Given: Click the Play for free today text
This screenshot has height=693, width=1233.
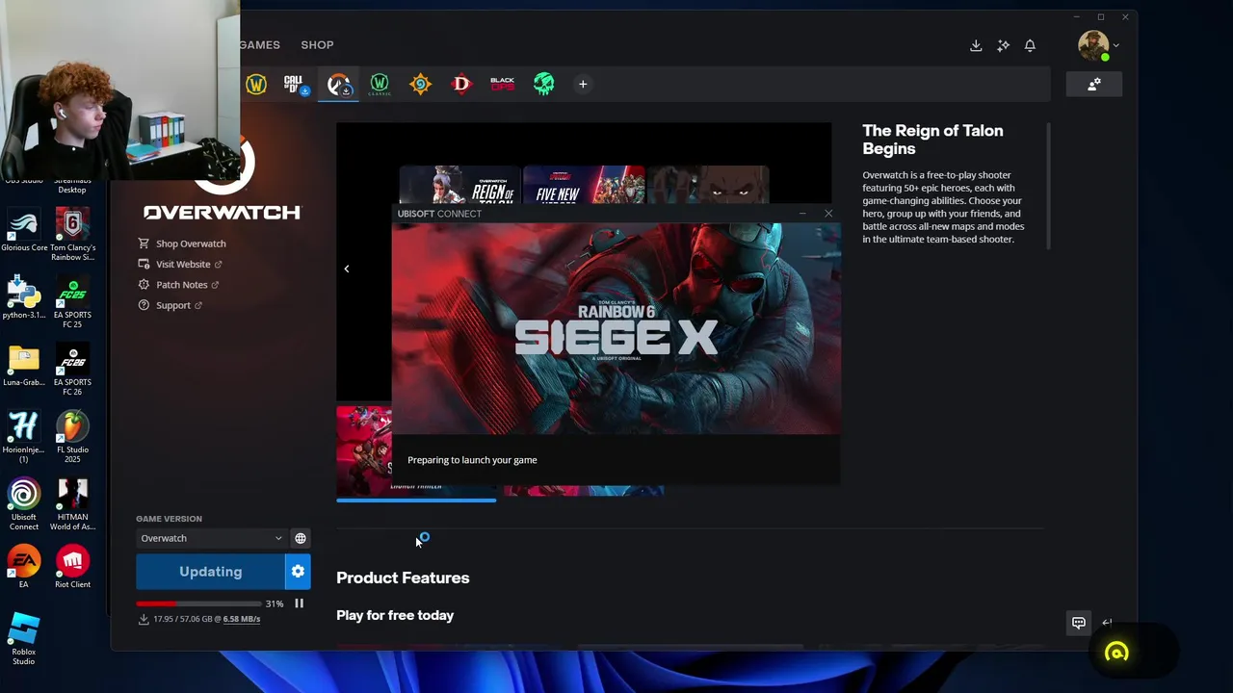Looking at the screenshot, I should [395, 615].
